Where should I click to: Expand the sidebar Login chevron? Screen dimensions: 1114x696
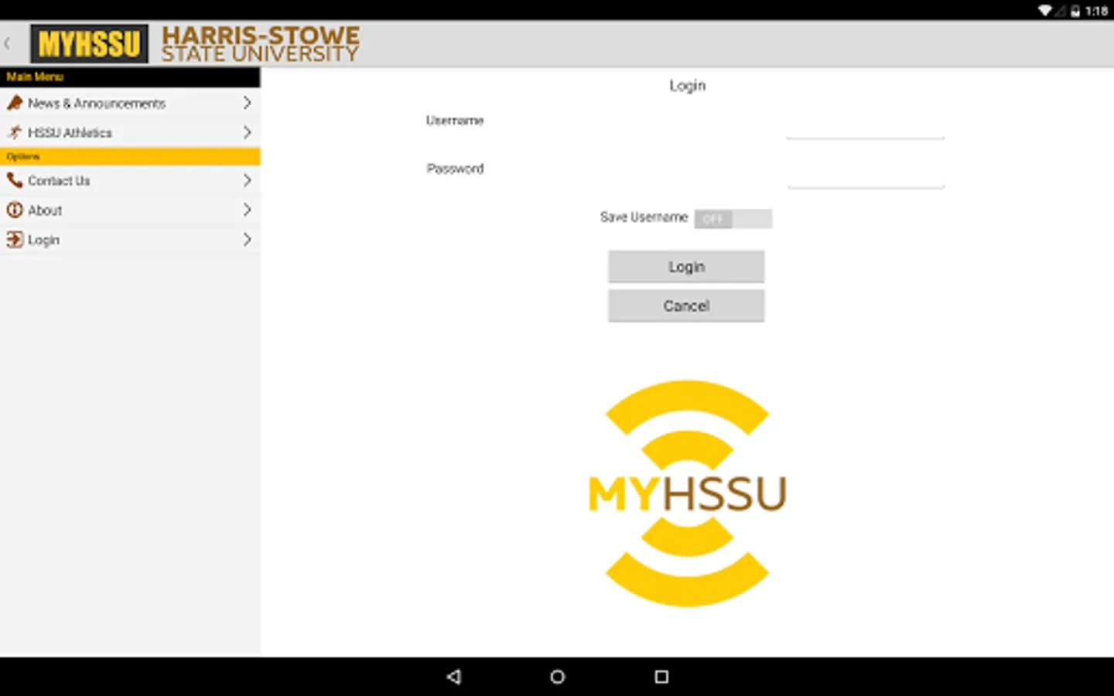[247, 240]
